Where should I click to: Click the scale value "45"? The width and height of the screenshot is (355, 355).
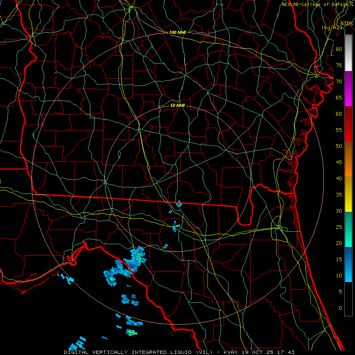click(x=339, y=163)
